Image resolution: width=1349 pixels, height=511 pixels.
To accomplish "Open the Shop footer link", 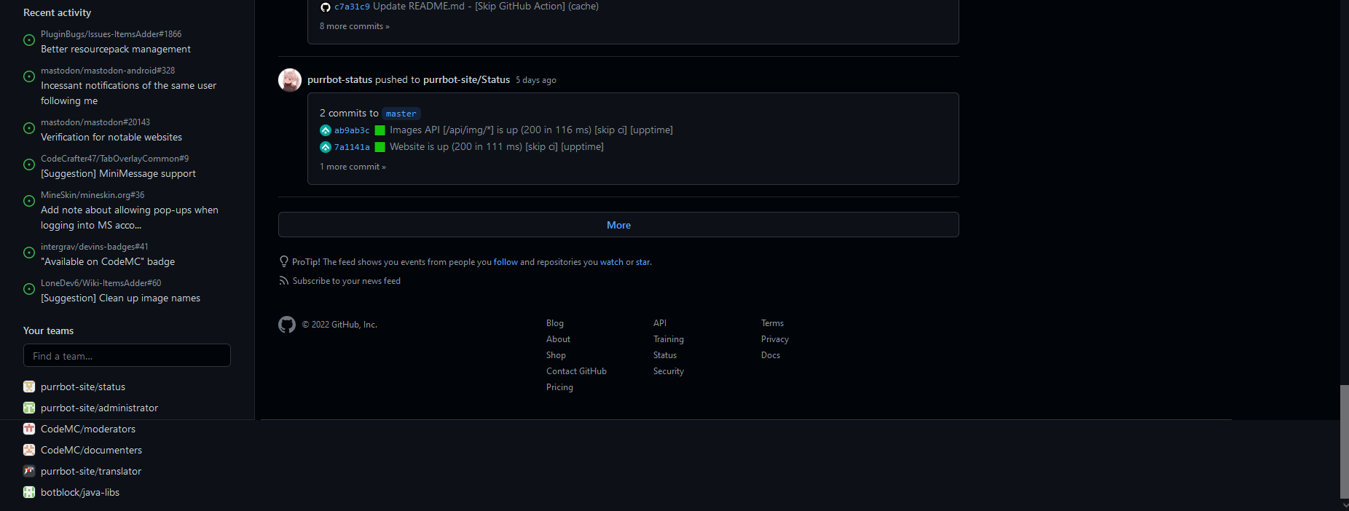I will coord(556,355).
